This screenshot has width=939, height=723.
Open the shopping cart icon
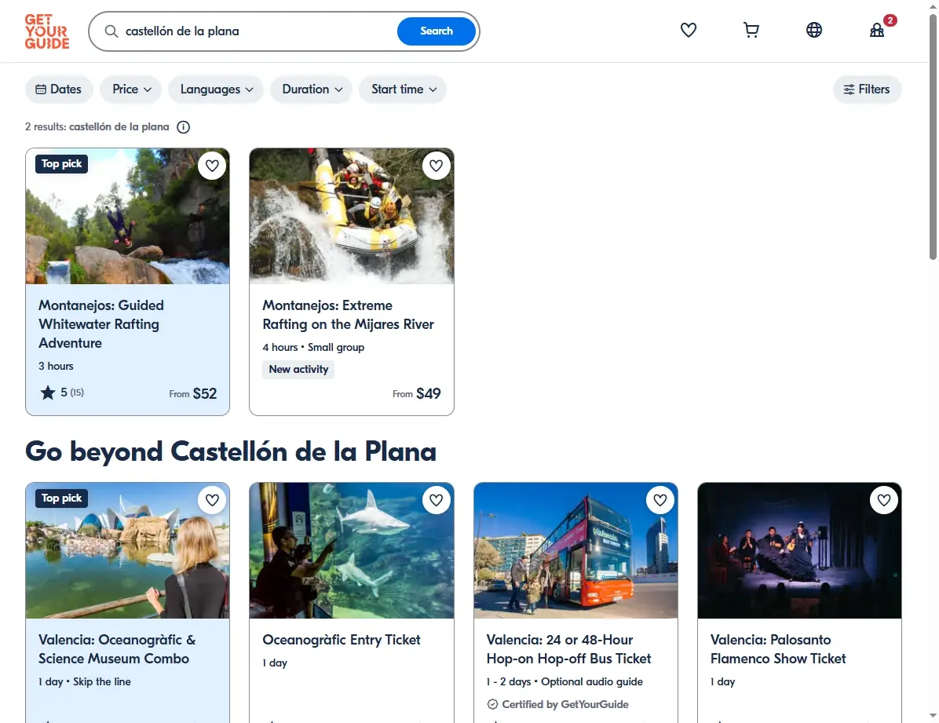pos(751,30)
